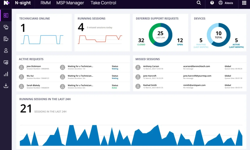Viewport: 250px width, 150px height.
Task: Click the N-sight logo icon
Action: click(x=6, y=3)
